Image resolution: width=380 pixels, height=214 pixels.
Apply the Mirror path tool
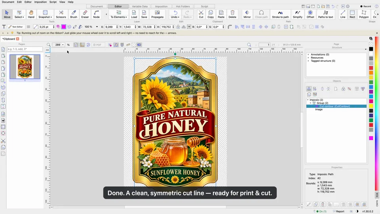(247, 14)
